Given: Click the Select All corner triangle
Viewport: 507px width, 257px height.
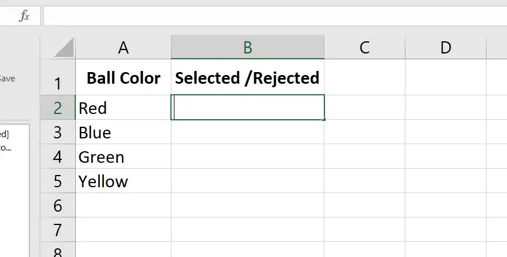Looking at the screenshot, I should 63,47.
